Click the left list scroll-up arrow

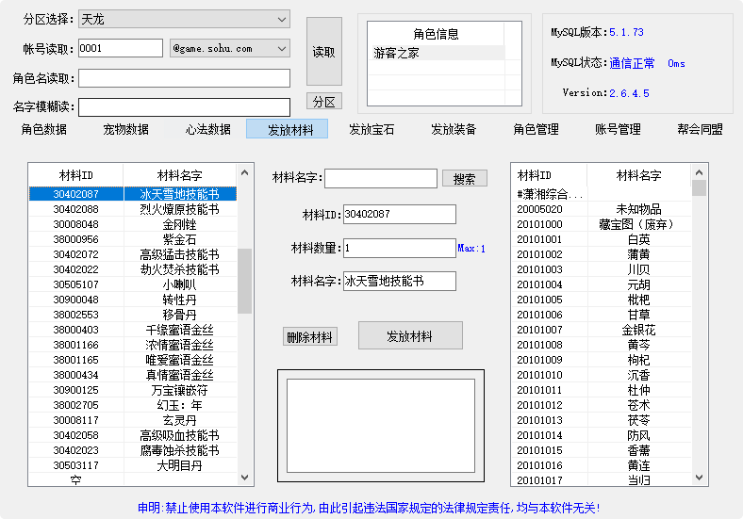tap(245, 174)
